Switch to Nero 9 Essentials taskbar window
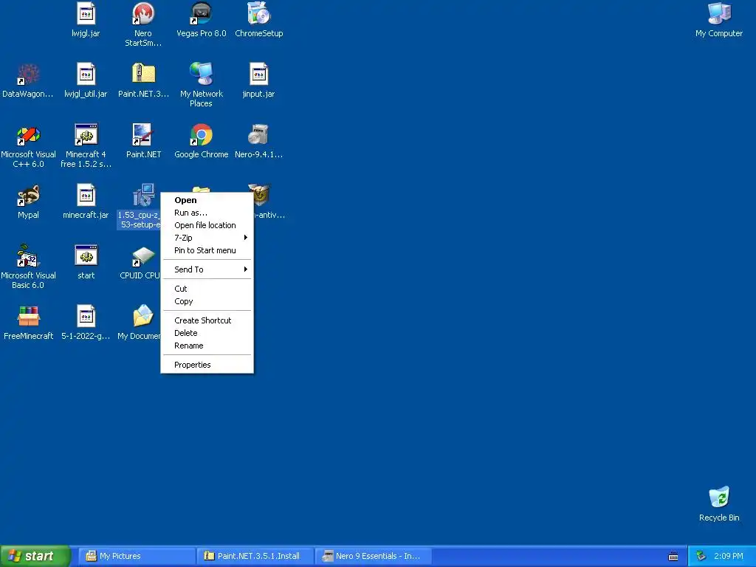The width and height of the screenshot is (756, 567). tap(373, 556)
